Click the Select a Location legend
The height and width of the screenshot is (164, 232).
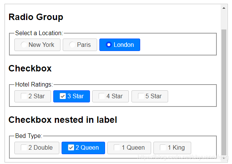pos(39,33)
